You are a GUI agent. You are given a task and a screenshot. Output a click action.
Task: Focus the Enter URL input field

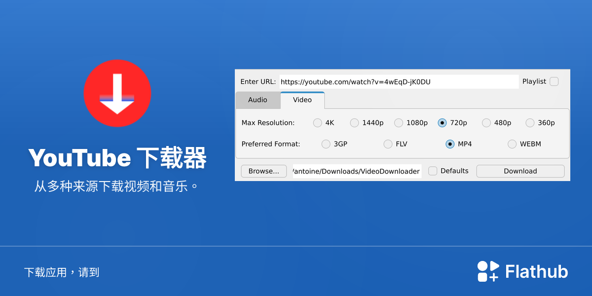click(399, 82)
